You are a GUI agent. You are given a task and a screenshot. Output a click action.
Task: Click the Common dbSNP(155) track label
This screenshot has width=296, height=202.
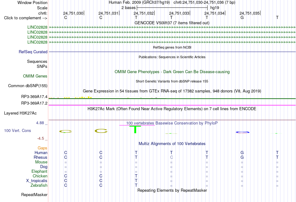click(27, 86)
